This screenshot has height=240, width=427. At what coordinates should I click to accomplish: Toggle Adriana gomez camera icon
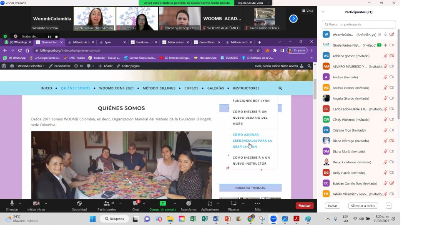click(392, 56)
